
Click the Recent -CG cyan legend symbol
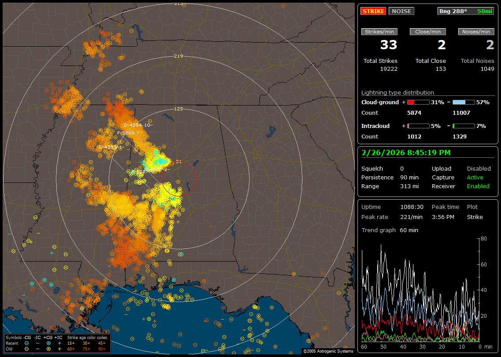coord(26,343)
